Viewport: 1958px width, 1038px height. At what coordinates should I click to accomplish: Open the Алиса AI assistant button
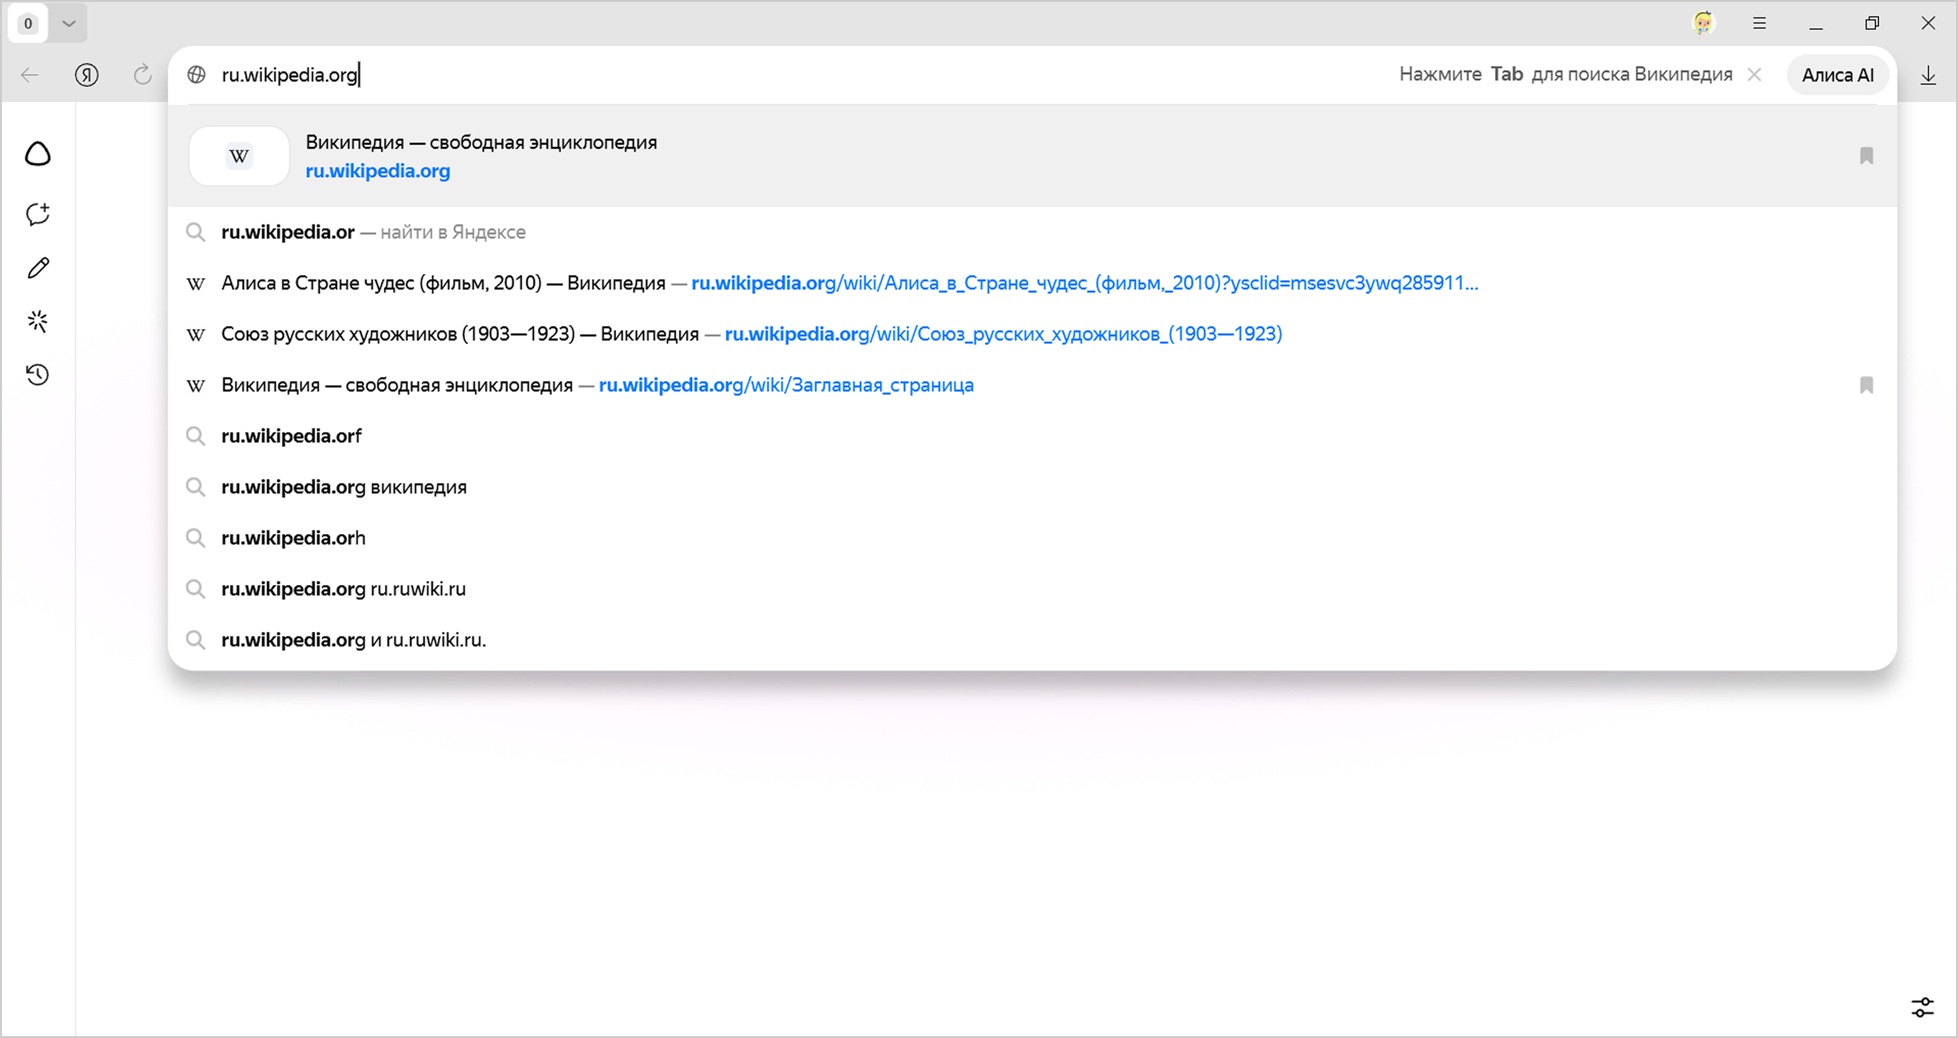[x=1837, y=74]
